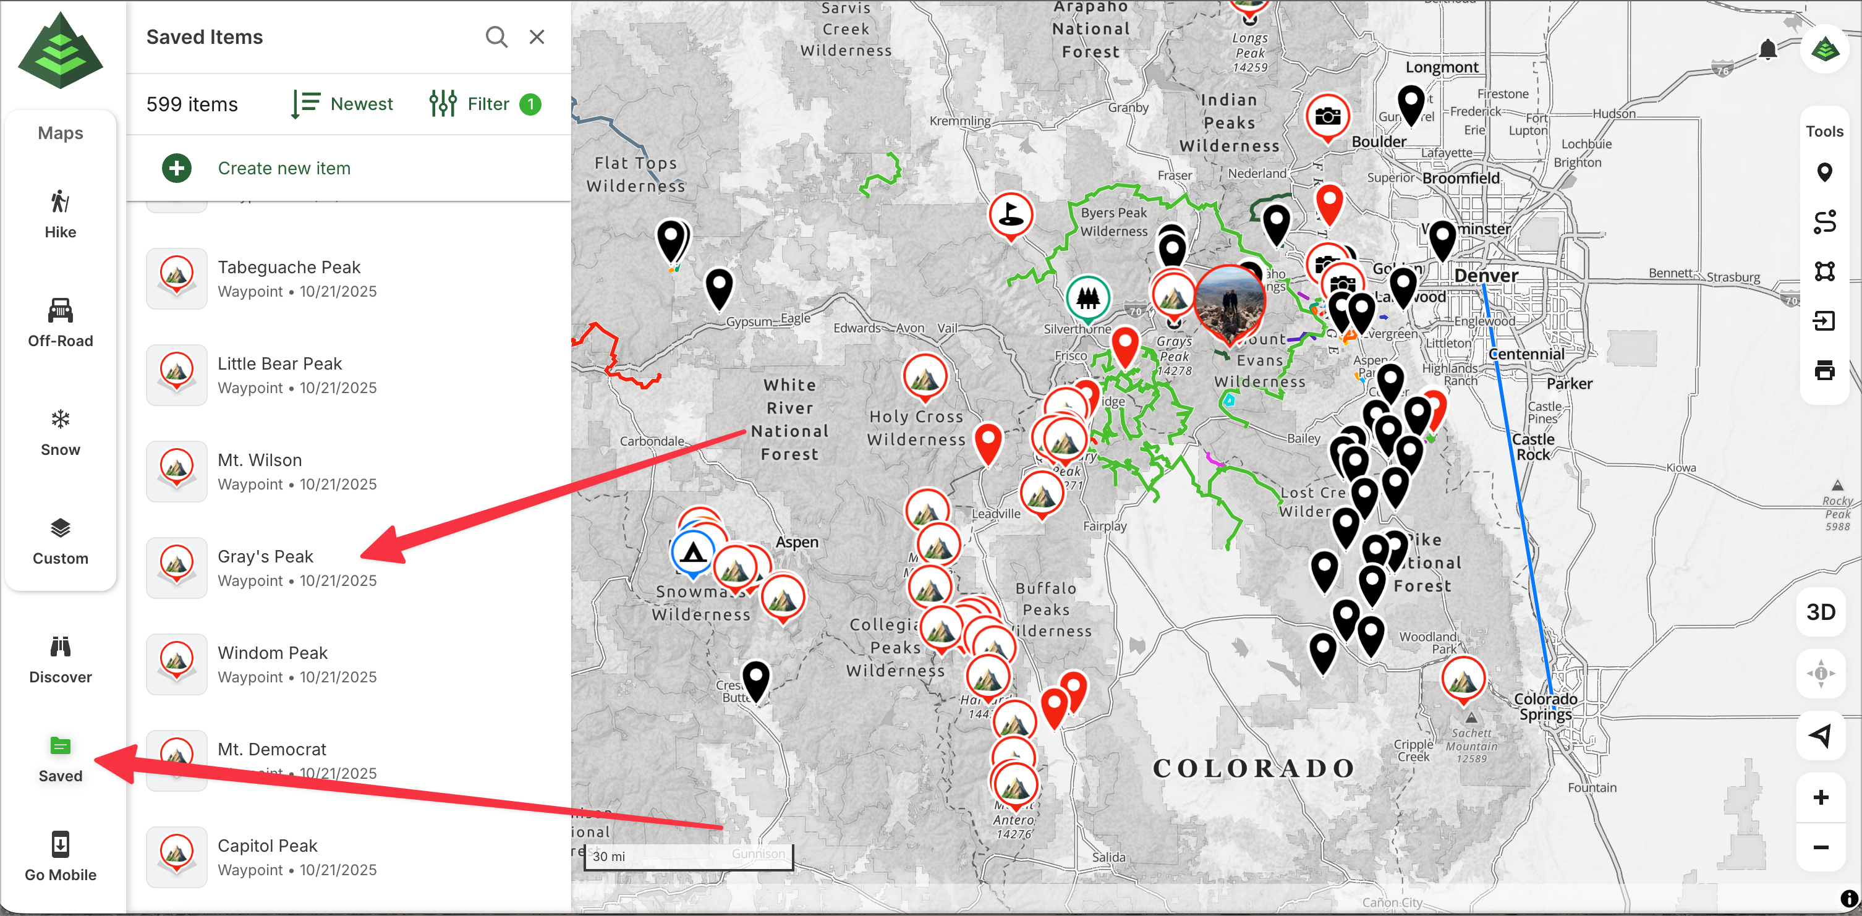
Task: Click the notifications bell icon
Action: click(x=1767, y=50)
